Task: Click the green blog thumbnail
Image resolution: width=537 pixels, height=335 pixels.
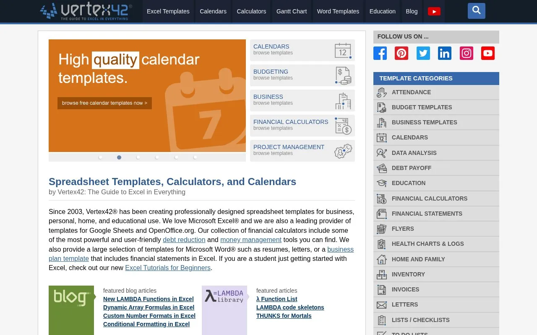Action: [x=71, y=310]
